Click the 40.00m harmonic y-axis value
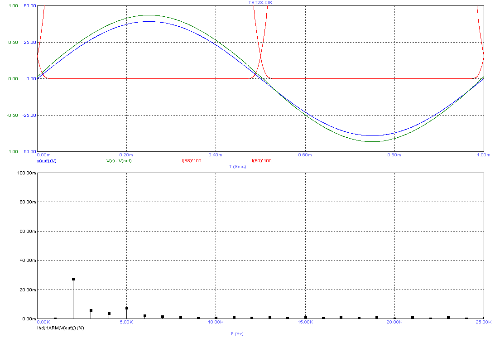 [x=28, y=260]
